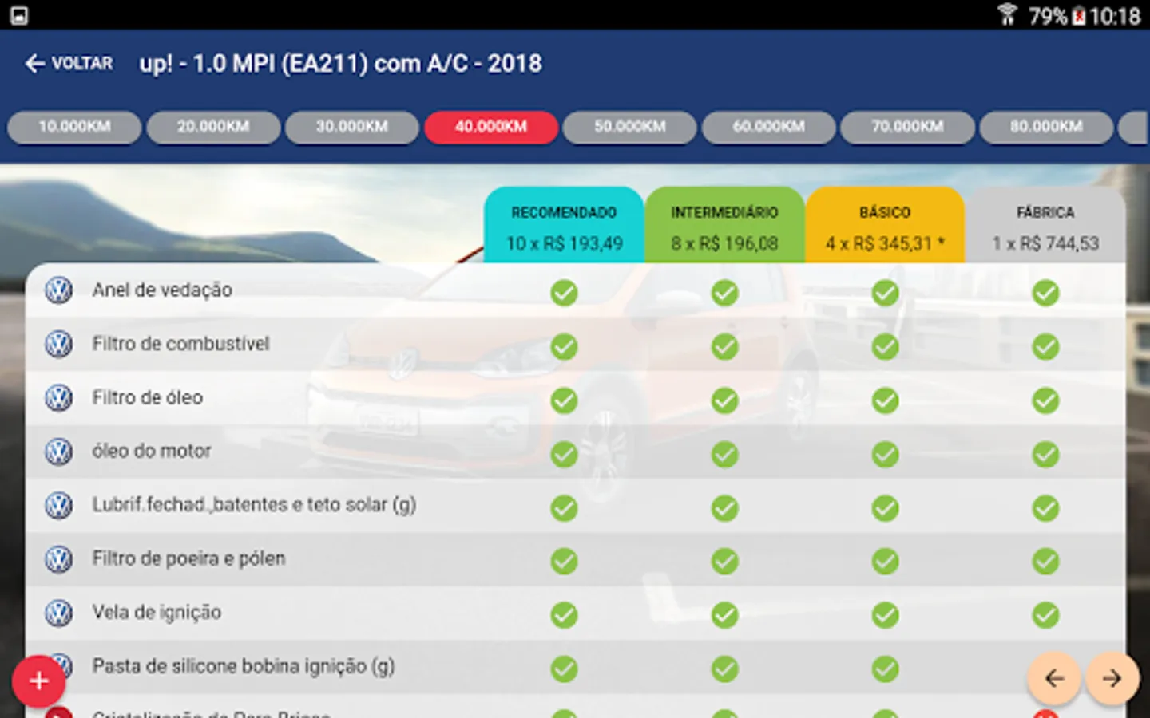This screenshot has width=1150, height=718.
Task: Click Recomendado checkmark for óleo do motor
Action: coord(564,454)
